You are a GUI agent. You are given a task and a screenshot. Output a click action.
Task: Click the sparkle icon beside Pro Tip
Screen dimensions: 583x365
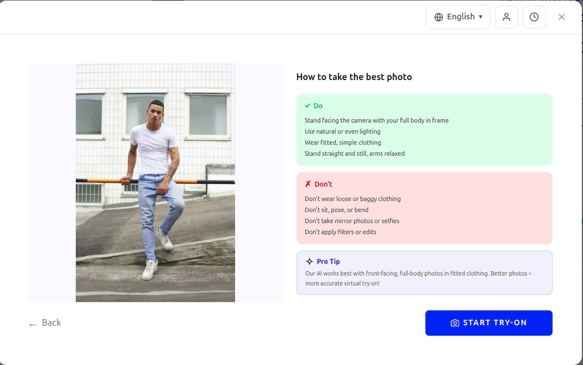(x=308, y=261)
